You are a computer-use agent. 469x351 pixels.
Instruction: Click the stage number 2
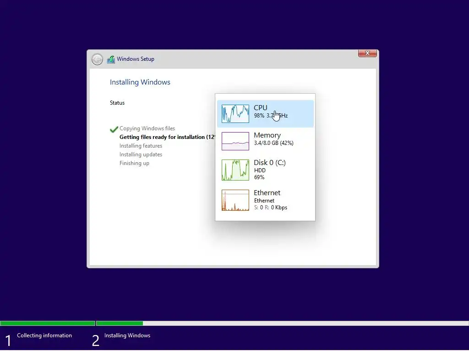(x=95, y=340)
